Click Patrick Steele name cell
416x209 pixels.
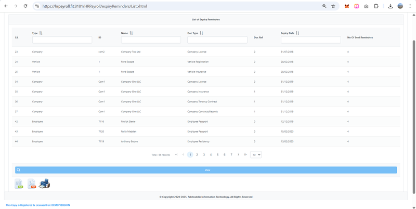point(128,122)
